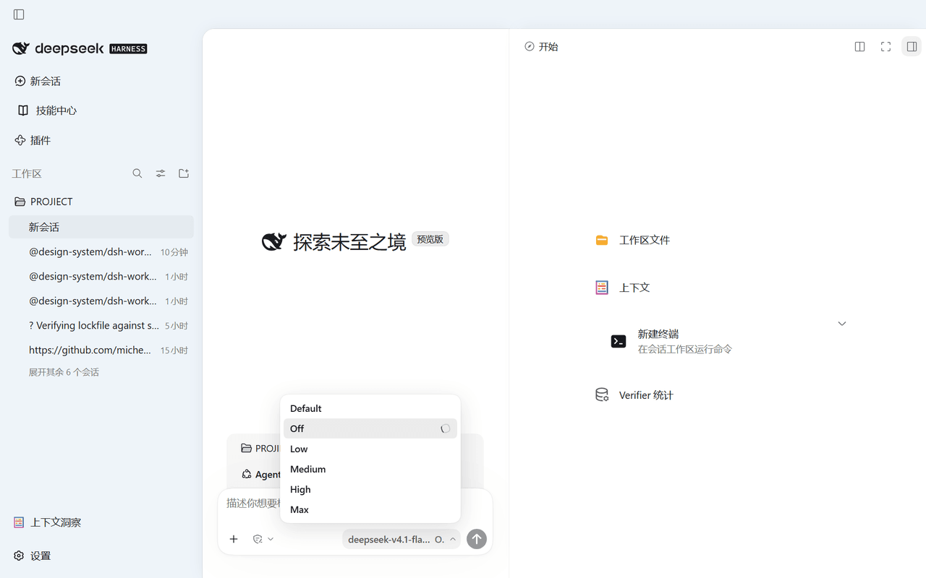This screenshot has width=926, height=578.
Task: Open the https://github.com/miche... session
Action: point(101,350)
